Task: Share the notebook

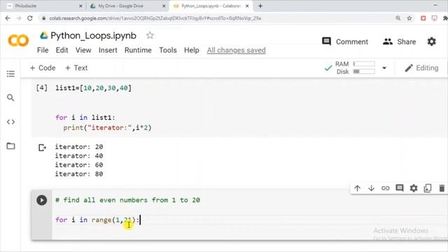Action: (x=399, y=42)
